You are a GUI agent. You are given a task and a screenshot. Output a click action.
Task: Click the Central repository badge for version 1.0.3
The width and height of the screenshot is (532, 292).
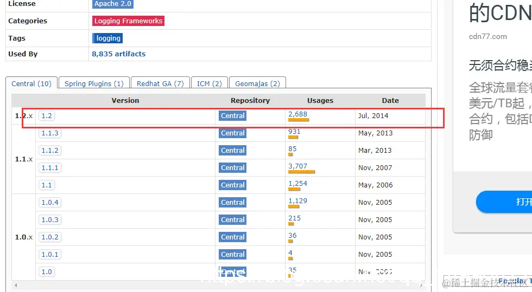233,219
